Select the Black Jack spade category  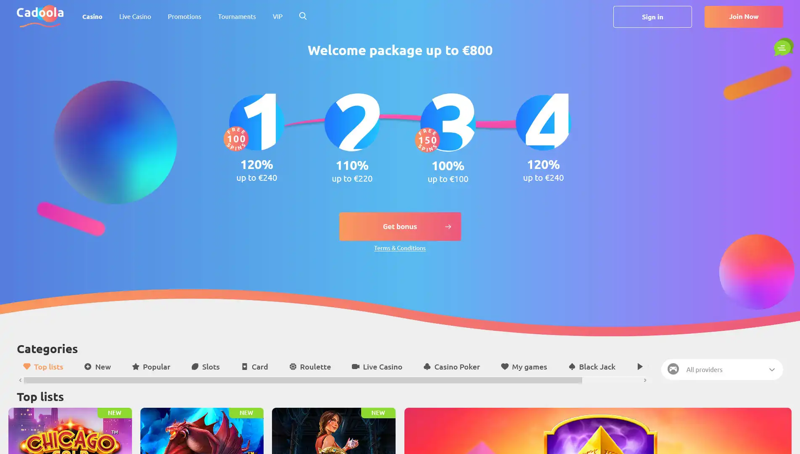tap(592, 367)
